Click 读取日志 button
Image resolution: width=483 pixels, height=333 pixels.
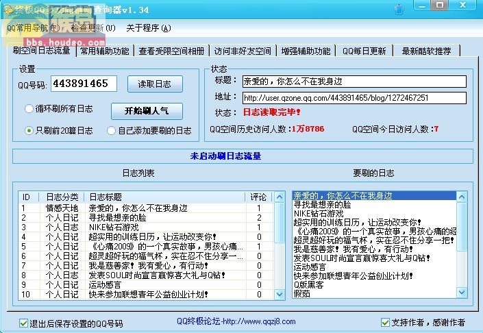pyautogui.click(x=155, y=84)
